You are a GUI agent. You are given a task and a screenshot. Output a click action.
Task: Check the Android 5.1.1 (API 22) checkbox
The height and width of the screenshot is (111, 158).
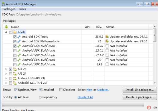(x=10, y=83)
